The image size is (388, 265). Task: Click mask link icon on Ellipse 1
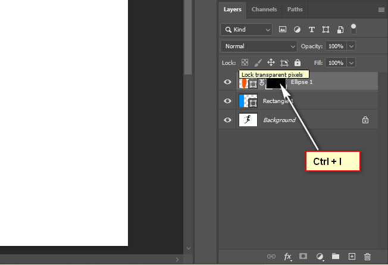pos(262,83)
